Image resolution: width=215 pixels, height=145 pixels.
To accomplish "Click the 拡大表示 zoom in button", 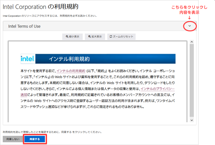I will pos(95,37).
